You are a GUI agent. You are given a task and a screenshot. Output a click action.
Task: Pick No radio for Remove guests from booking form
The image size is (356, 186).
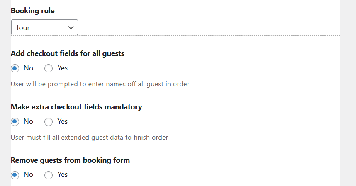pyautogui.click(x=15, y=175)
